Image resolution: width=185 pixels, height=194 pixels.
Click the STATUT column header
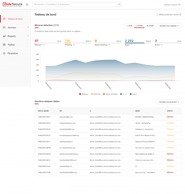170,111
